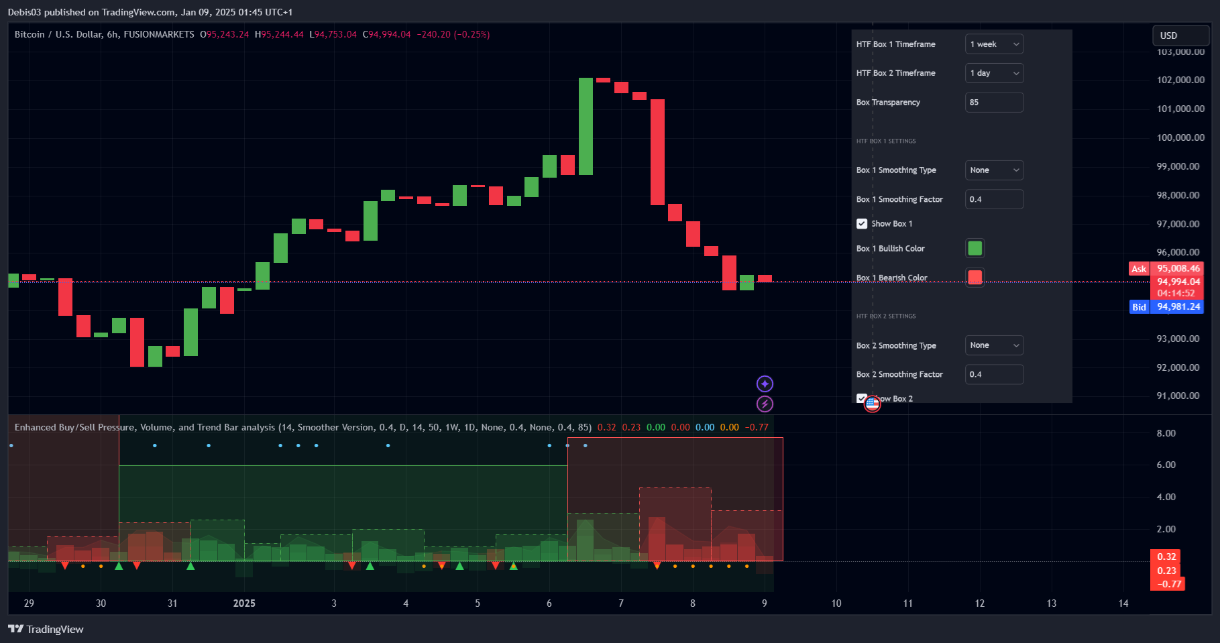Click the 0.23 value in indicator legend

tap(631, 427)
